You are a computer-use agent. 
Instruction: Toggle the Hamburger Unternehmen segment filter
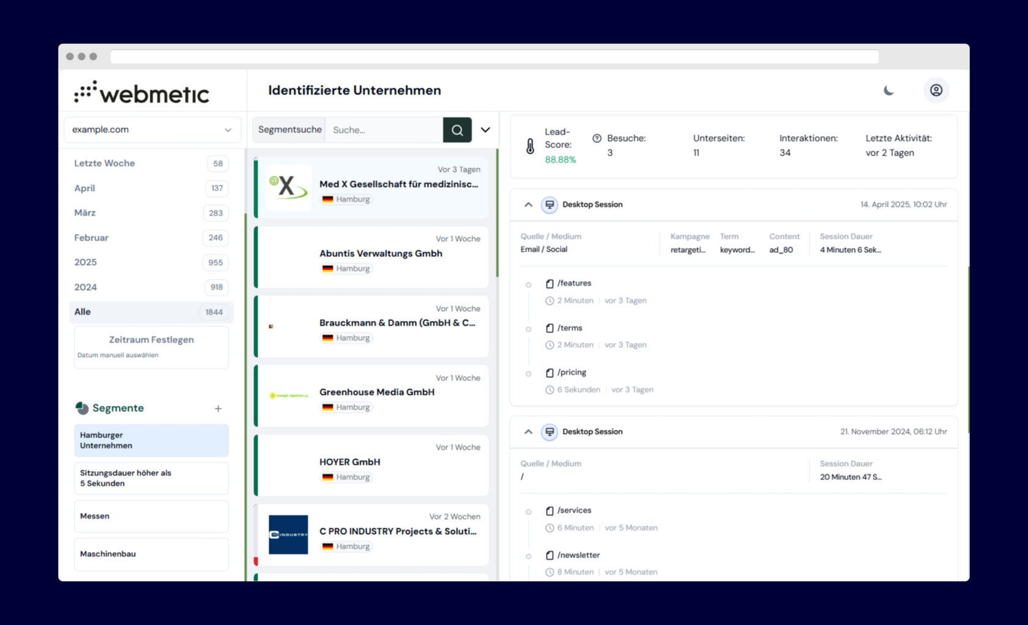[151, 441]
